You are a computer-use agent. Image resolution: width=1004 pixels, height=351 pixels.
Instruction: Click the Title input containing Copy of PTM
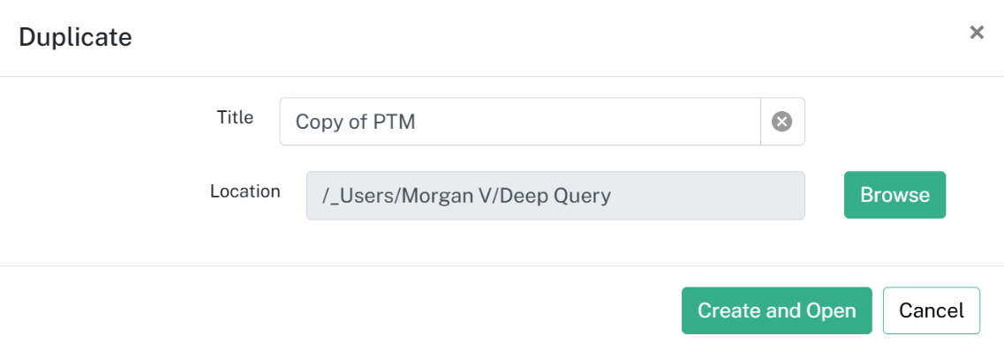point(520,122)
